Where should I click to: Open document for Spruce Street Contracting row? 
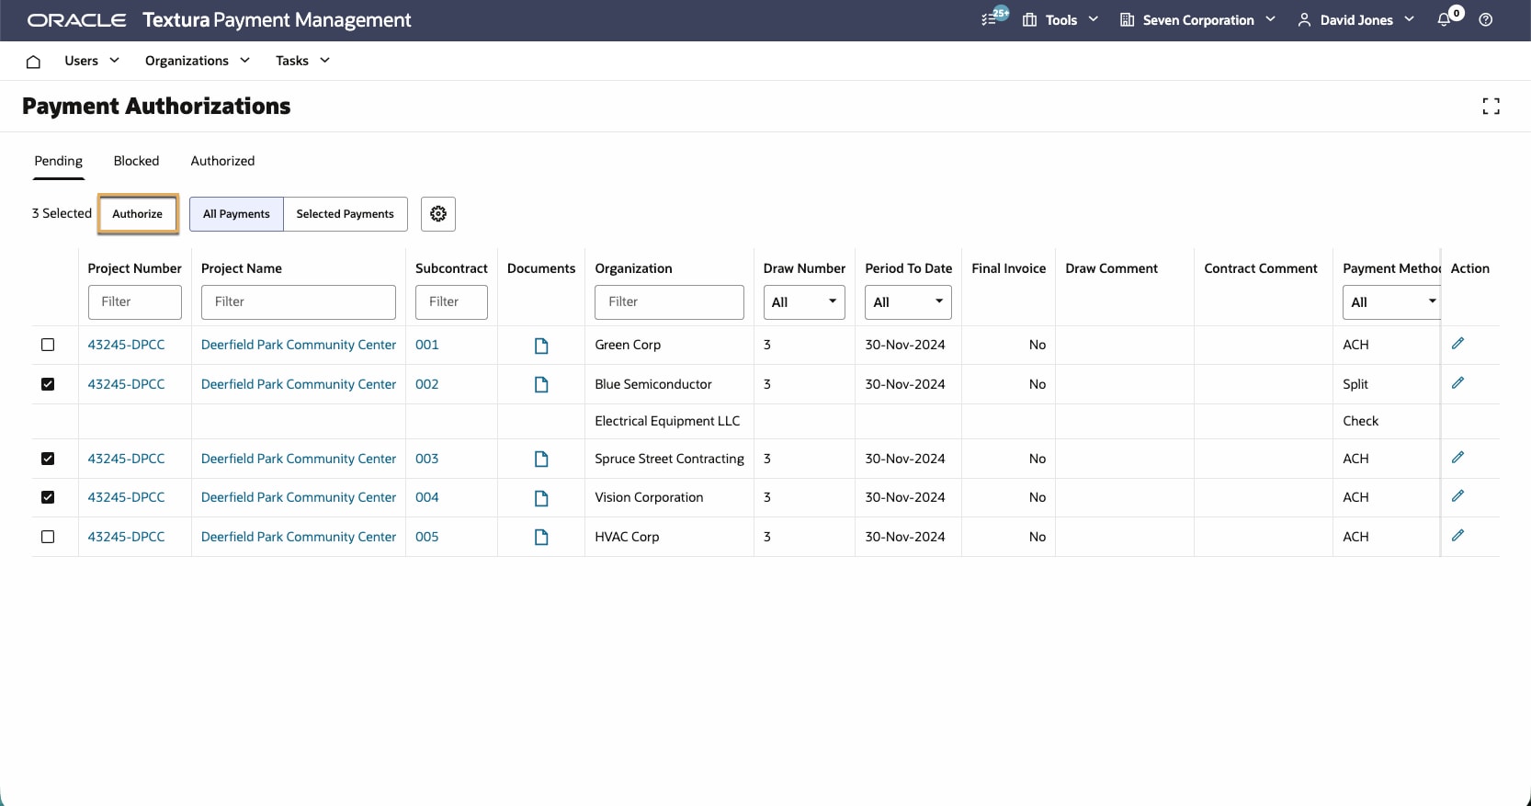tap(541, 460)
